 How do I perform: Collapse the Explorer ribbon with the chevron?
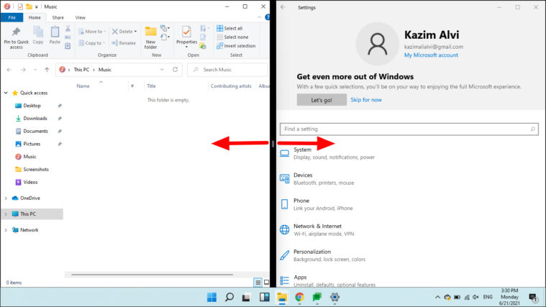pos(259,17)
